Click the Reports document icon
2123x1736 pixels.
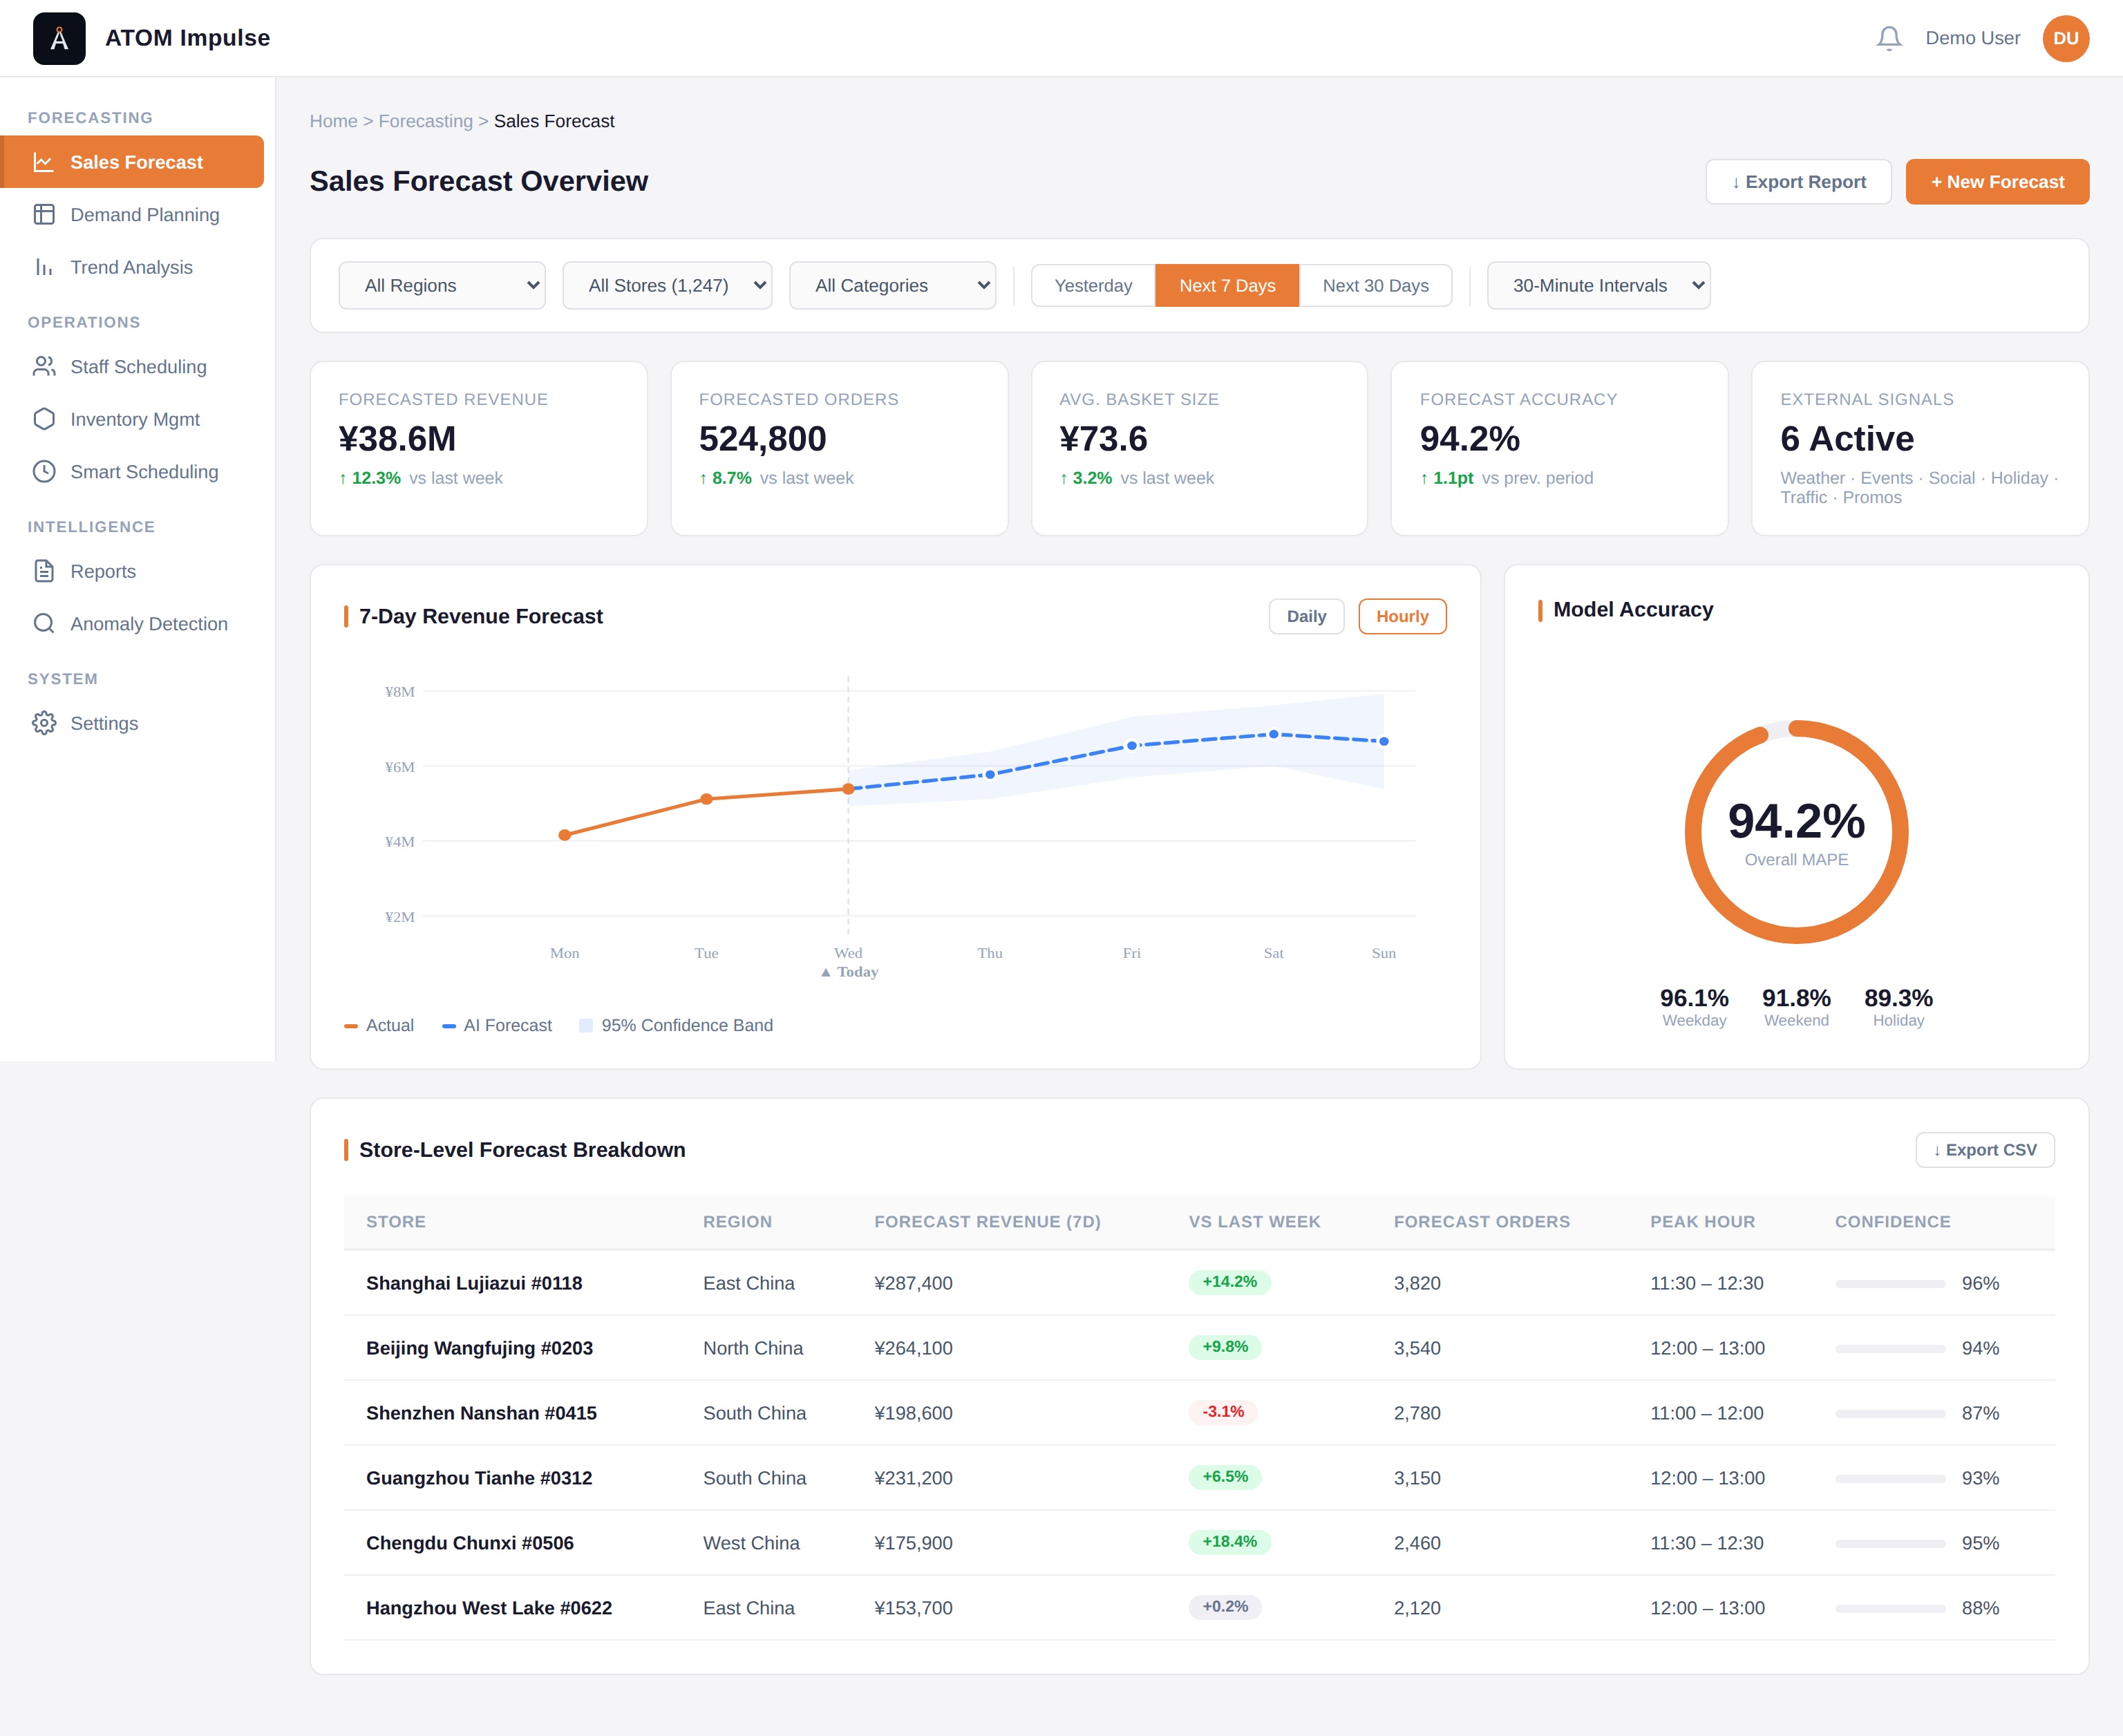[44, 571]
